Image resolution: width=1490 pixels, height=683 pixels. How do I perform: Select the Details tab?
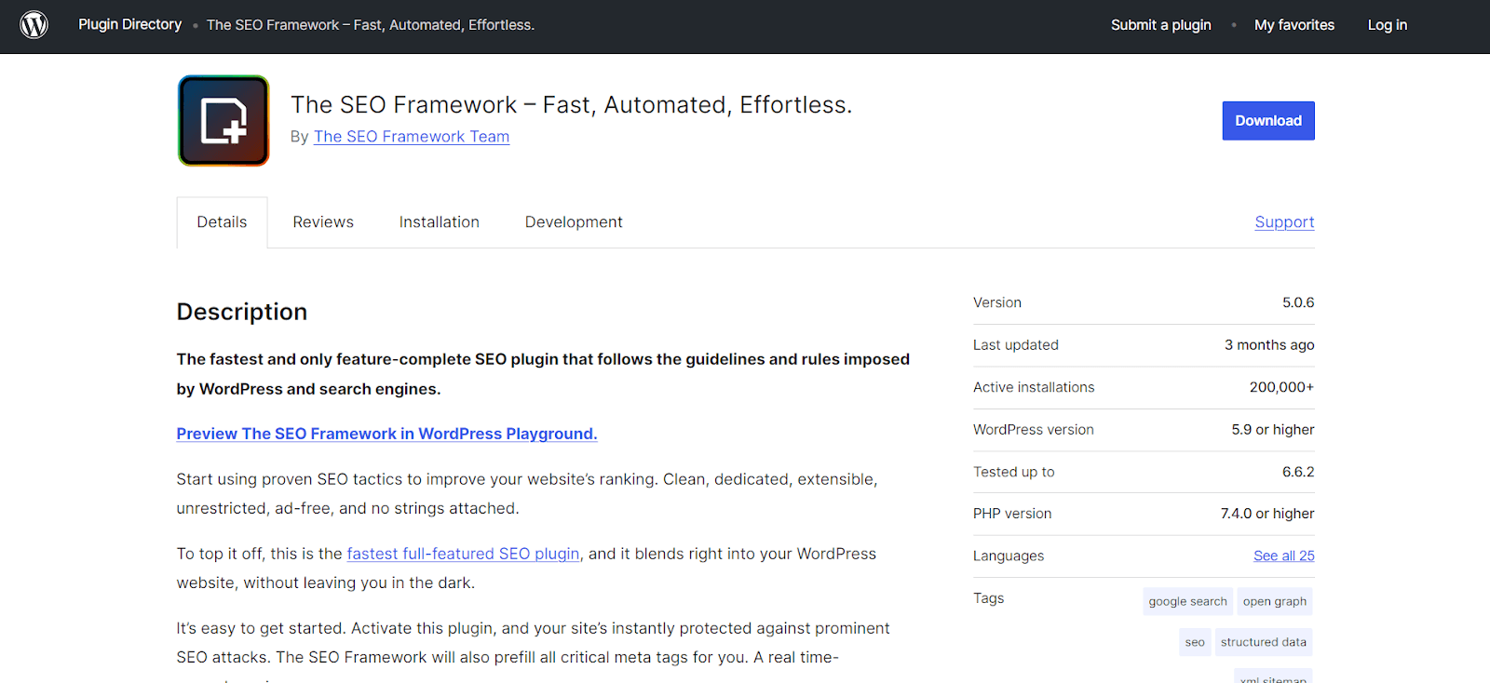pos(222,222)
